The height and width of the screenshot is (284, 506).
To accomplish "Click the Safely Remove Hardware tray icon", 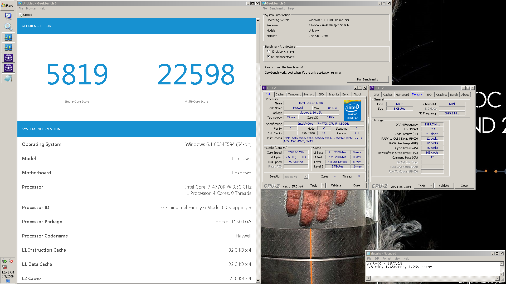I will point(4,261).
